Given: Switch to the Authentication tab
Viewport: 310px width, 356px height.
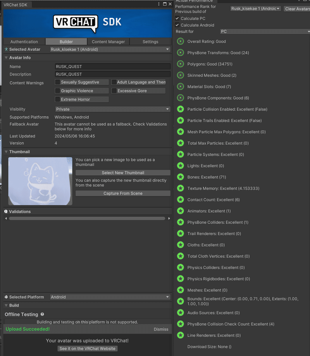Looking at the screenshot, I should [24, 42].
